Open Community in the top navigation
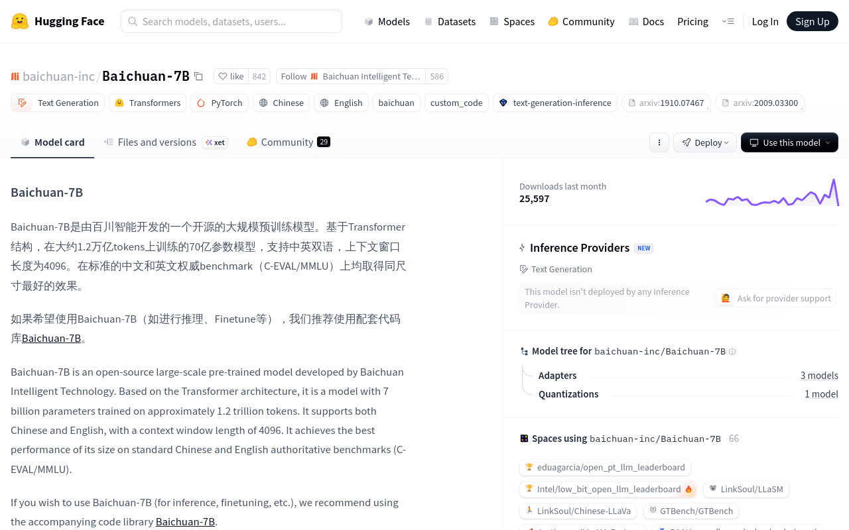 pos(581,21)
